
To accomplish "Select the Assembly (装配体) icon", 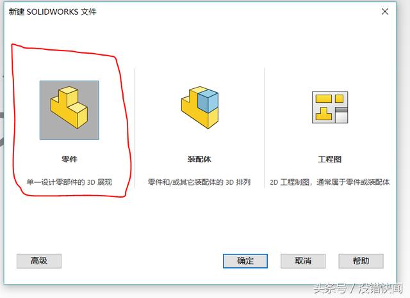I will 200,107.
